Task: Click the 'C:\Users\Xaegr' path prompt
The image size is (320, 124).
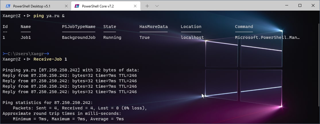Action: (26, 54)
